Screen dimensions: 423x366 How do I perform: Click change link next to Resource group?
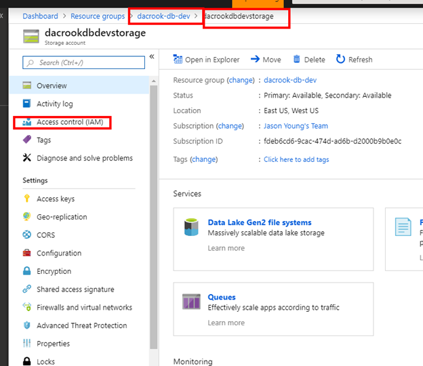[x=241, y=80]
